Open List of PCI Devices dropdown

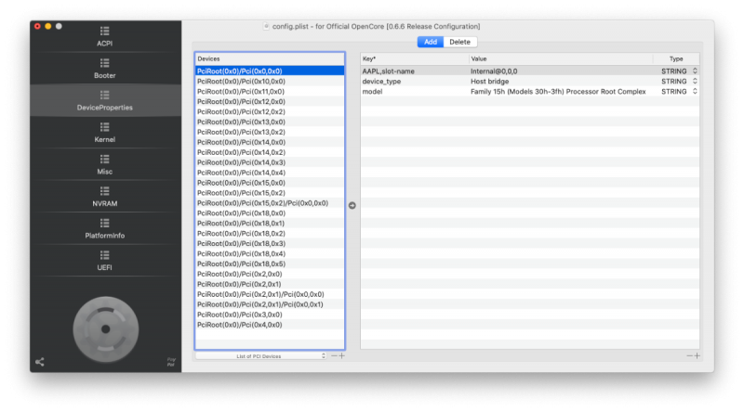pyautogui.click(x=261, y=356)
